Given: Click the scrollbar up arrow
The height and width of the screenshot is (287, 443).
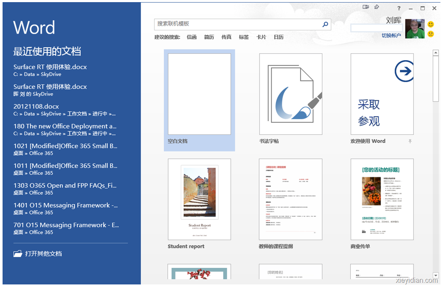Looking at the screenshot, I should tap(436, 53).
